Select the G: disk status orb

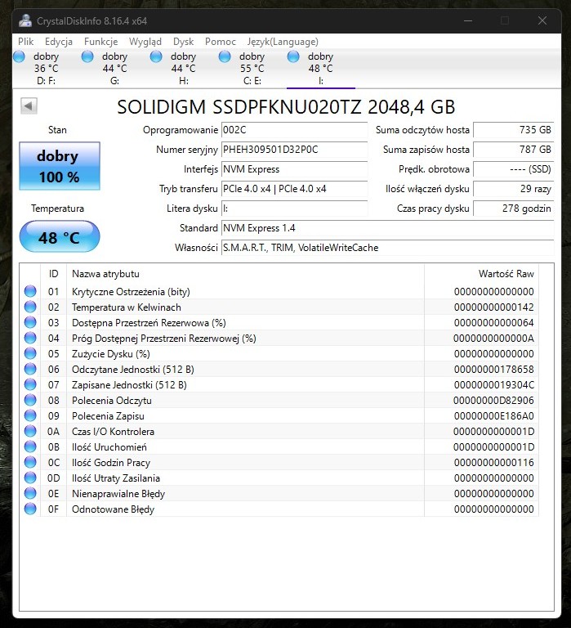tap(88, 56)
